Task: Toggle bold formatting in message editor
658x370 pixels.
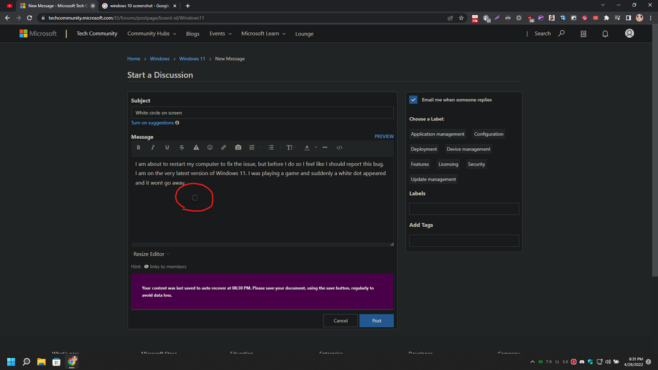Action: [x=138, y=147]
